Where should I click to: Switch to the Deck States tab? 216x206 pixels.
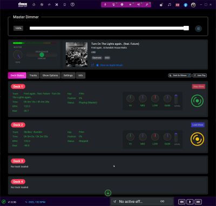click(x=17, y=75)
